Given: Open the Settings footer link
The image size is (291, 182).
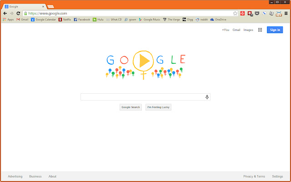Looking at the screenshot, I should [x=277, y=177].
